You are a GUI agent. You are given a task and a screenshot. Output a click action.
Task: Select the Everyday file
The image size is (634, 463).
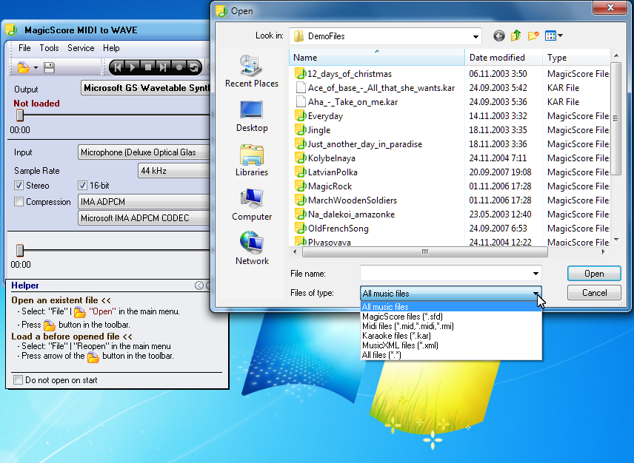pos(319,116)
